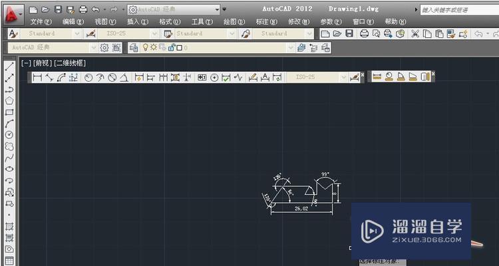Image resolution: width=499 pixels, height=266 pixels.
Task: Select the Tolerance tool
Action: point(202,77)
